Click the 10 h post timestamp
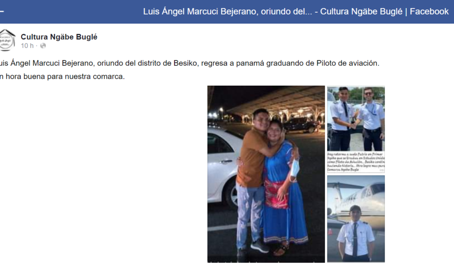This screenshot has height=272, width=454. tap(27, 46)
